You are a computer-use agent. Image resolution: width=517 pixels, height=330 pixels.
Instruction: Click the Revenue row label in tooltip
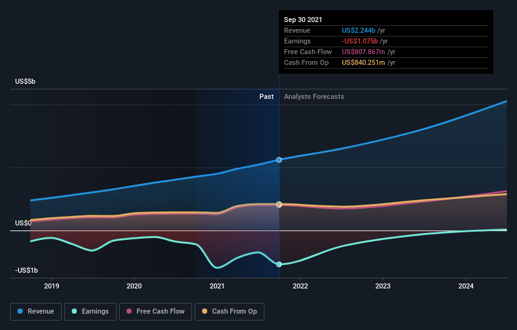[x=297, y=30]
